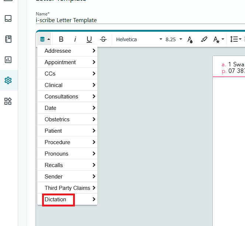Toggle bold formatting

pos(61,39)
